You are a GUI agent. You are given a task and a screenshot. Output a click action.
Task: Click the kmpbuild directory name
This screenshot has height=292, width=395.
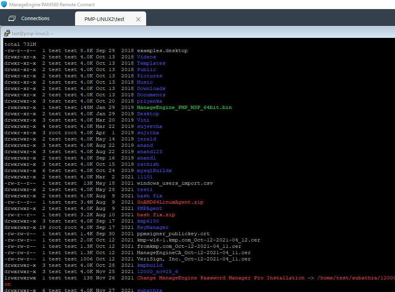click(x=150, y=265)
